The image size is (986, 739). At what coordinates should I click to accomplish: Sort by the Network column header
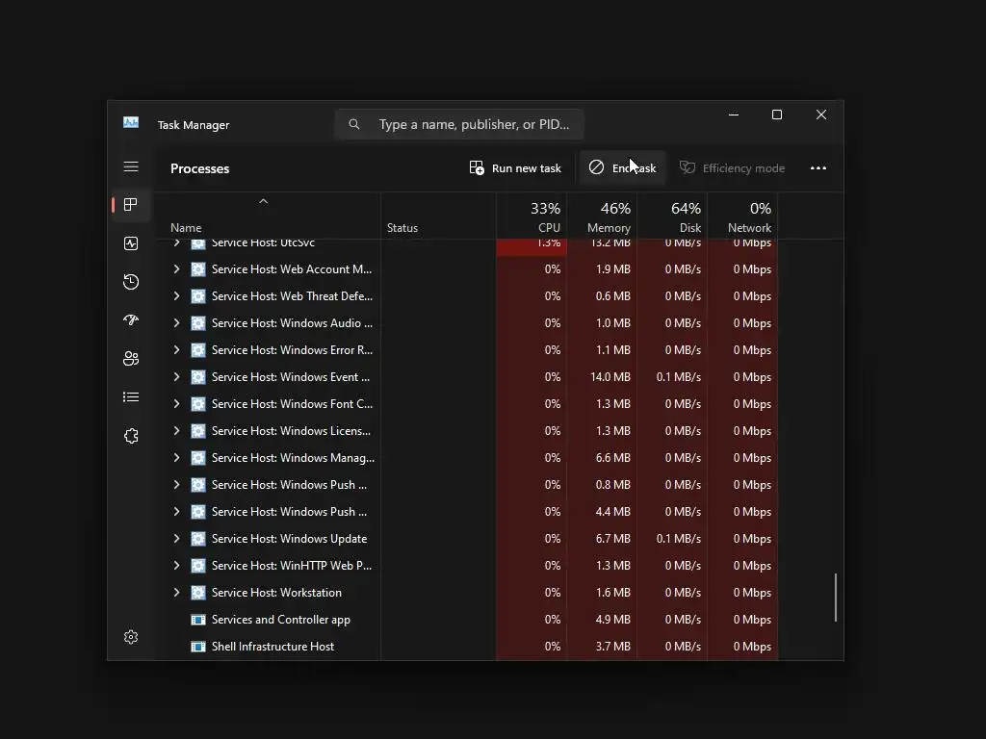pos(742,216)
